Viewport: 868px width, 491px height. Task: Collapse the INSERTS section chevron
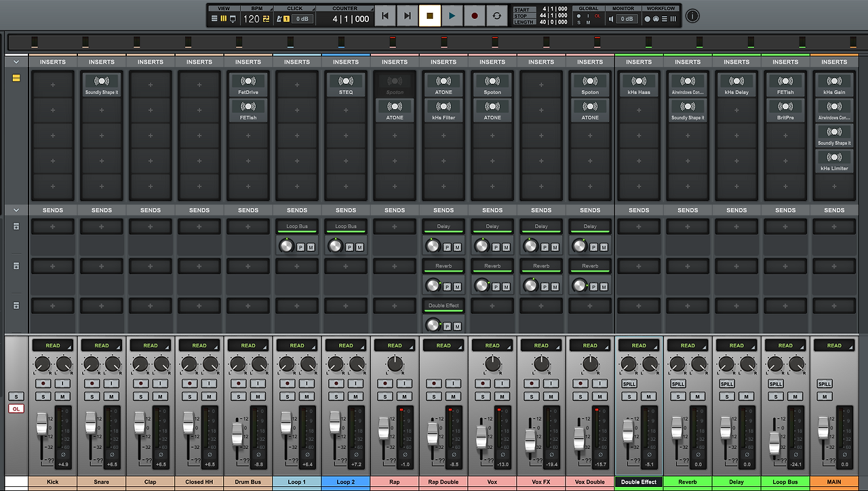coord(16,62)
